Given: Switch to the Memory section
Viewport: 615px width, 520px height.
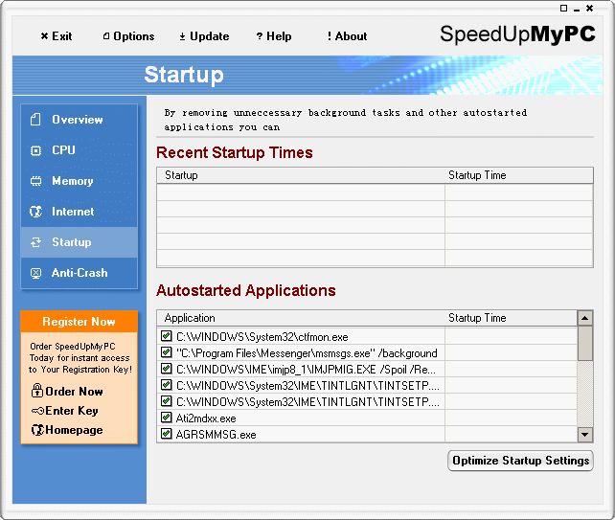Looking at the screenshot, I should 80,181.
